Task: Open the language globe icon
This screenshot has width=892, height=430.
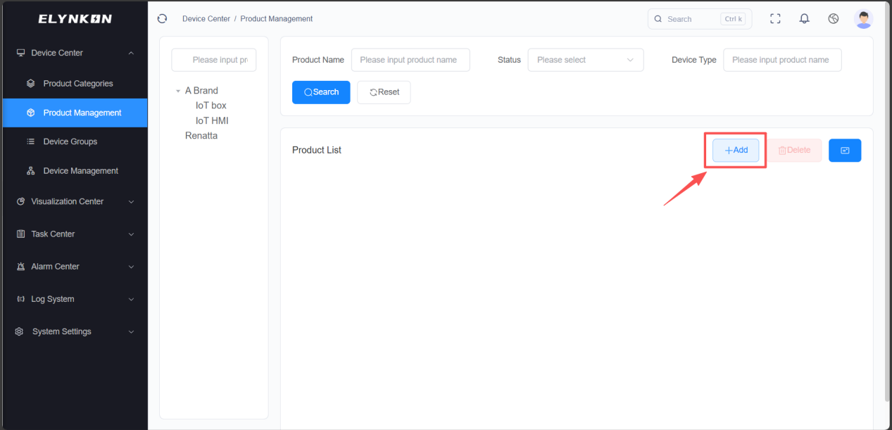Action: tap(834, 19)
